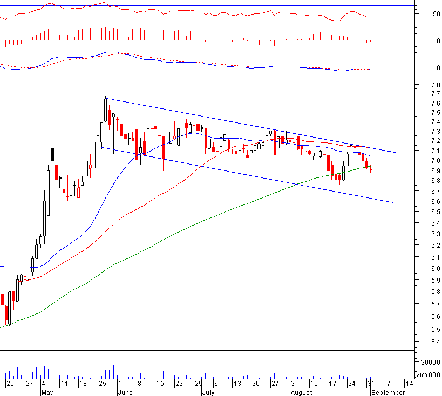Click the 17 date label in August

coord(333,383)
